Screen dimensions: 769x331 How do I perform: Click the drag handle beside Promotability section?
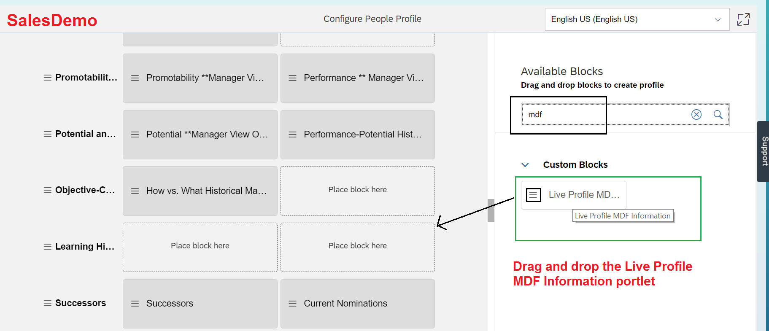tap(48, 78)
